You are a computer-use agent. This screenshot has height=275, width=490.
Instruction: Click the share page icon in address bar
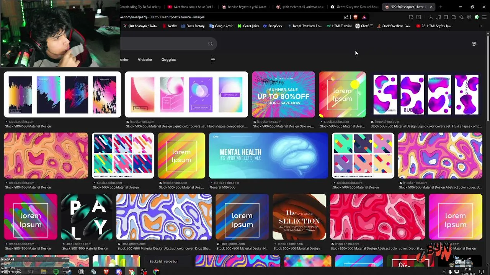coord(346,17)
